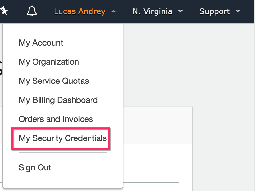Click the orange caret beside Lucas Andrey
The height and width of the screenshot is (191, 255).
click(x=113, y=11)
